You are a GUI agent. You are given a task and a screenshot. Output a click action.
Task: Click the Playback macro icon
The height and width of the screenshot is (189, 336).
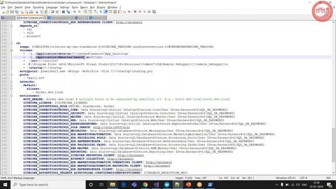click(x=144, y=12)
